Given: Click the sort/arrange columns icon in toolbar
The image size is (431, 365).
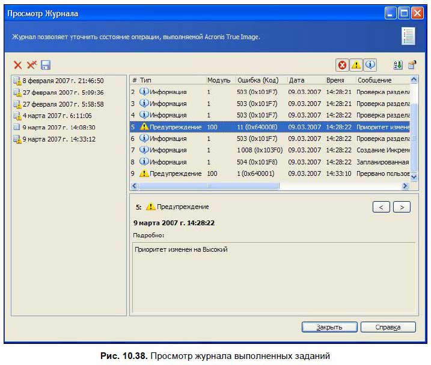Looking at the screenshot, I should [397, 65].
